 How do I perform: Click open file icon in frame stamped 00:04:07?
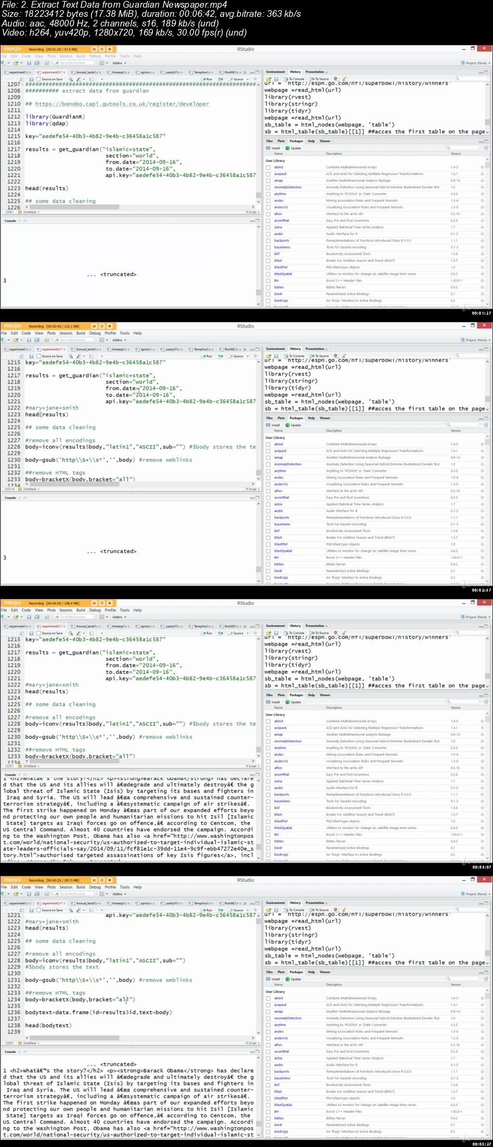coord(15,617)
